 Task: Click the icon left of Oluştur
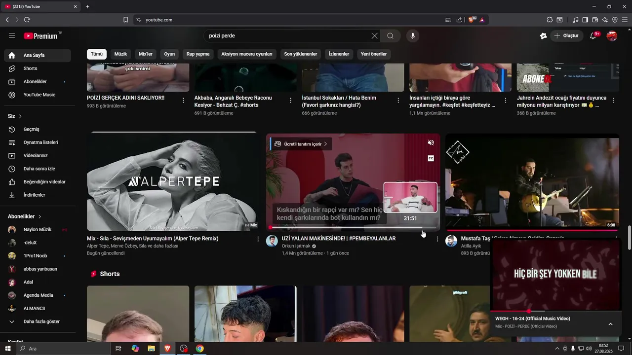(x=543, y=35)
